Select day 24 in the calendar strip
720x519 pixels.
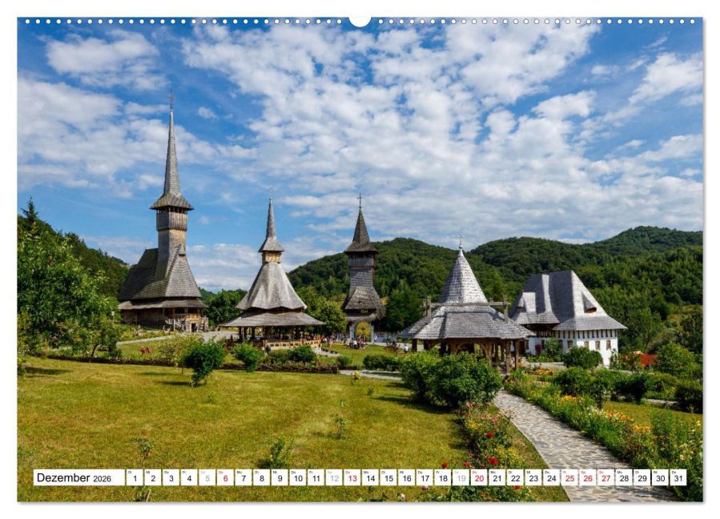click(x=552, y=477)
